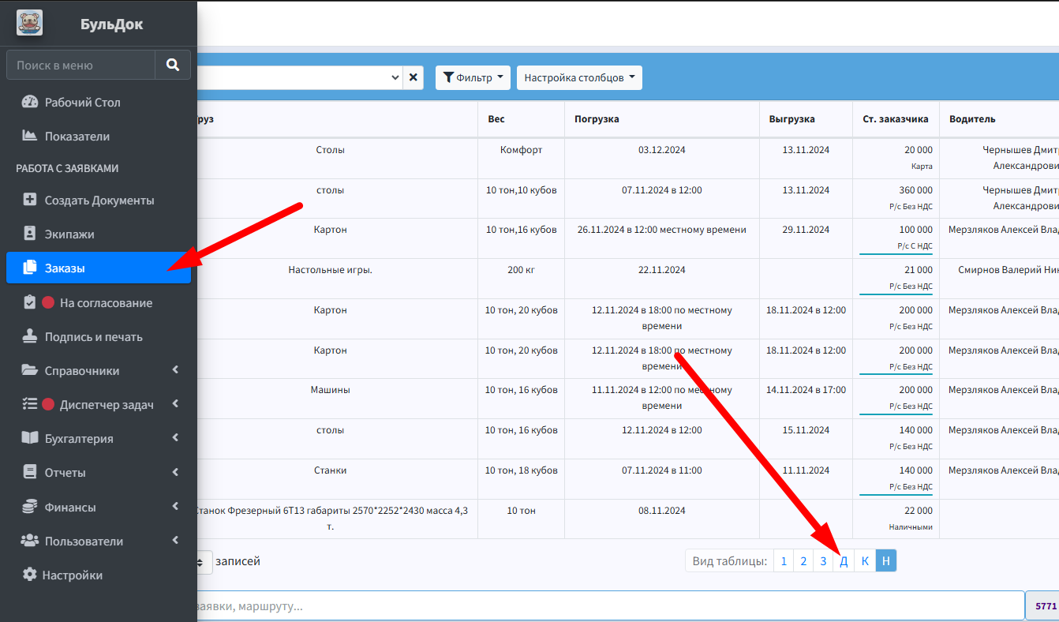Clear the selection with X button

(413, 77)
